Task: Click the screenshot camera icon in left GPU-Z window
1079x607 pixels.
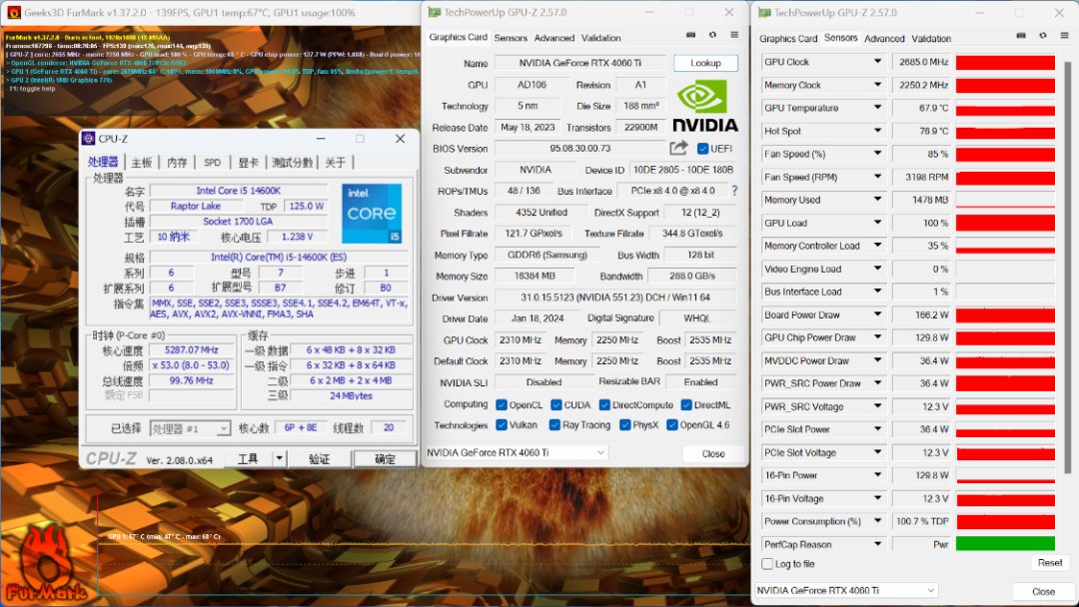Action: 690,35
